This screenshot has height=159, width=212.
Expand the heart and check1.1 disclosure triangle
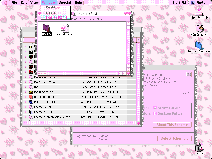[x=25, y=97]
